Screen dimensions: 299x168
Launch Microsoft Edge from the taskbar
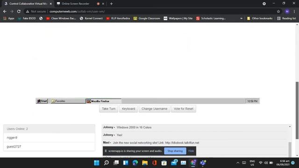pyautogui.click(x=135, y=163)
